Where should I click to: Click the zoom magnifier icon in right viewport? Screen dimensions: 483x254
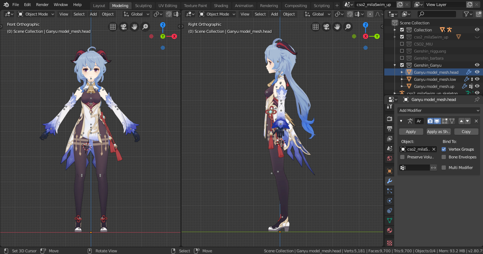[348, 27]
